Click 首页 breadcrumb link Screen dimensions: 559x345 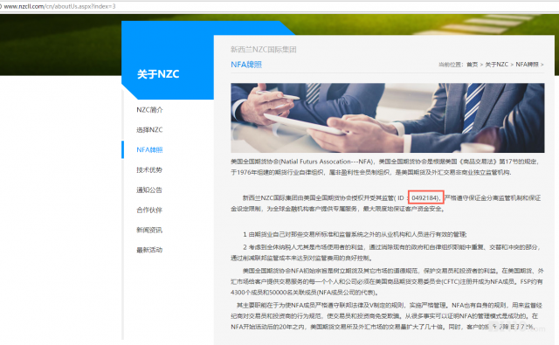tap(472, 65)
